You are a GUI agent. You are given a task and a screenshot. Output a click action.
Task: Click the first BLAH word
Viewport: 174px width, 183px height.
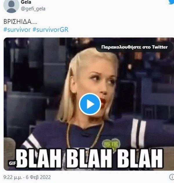39,158
